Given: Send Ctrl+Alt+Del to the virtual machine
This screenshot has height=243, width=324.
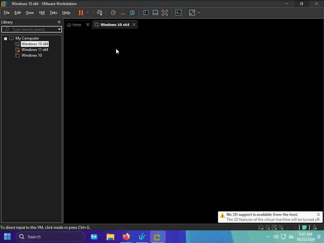Looking at the screenshot, I should click(x=100, y=13).
